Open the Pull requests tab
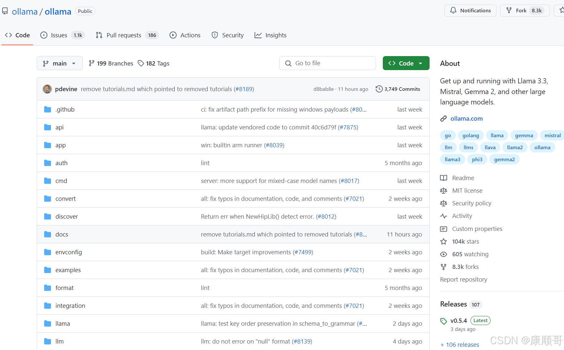This screenshot has height=350, width=564. point(127,35)
